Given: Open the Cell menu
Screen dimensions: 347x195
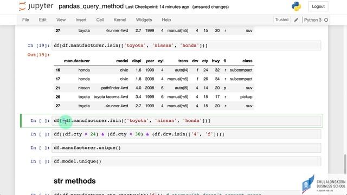Looking at the screenshot, I should pyautogui.click(x=100, y=19).
